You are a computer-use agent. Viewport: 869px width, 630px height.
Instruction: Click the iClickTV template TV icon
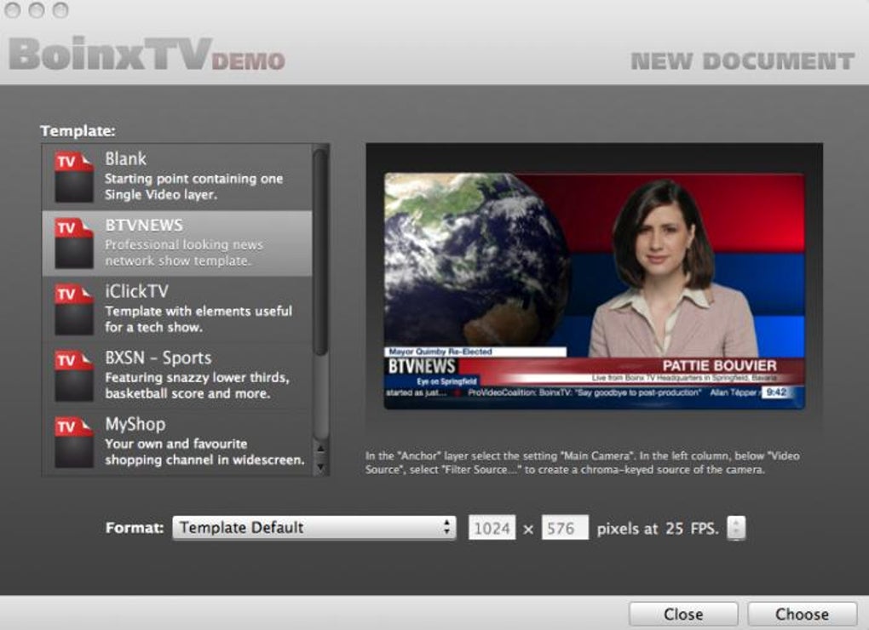tap(74, 309)
